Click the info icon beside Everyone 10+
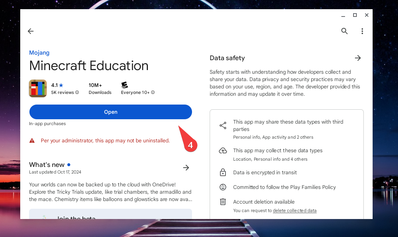 coord(154,92)
